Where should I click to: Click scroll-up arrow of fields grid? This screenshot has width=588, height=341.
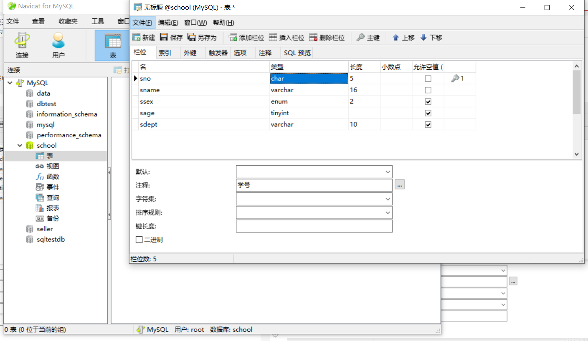[x=577, y=66]
